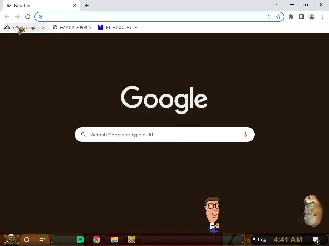The height and width of the screenshot is (246, 329).
Task: Click the muted volume icon in the tray
Action: [263, 240]
